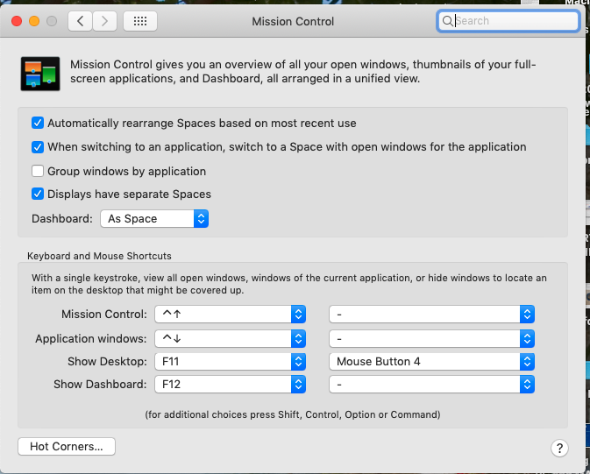The width and height of the screenshot is (590, 474).
Task: Click the Mission Control window title
Action: pyautogui.click(x=293, y=21)
